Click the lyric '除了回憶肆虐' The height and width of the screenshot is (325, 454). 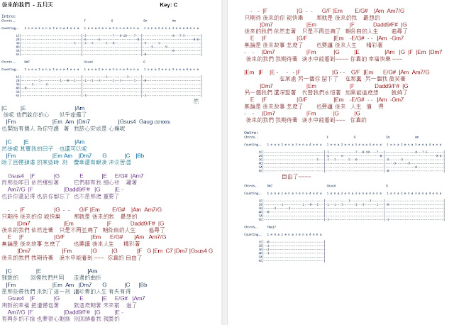pyautogui.click(x=18, y=162)
